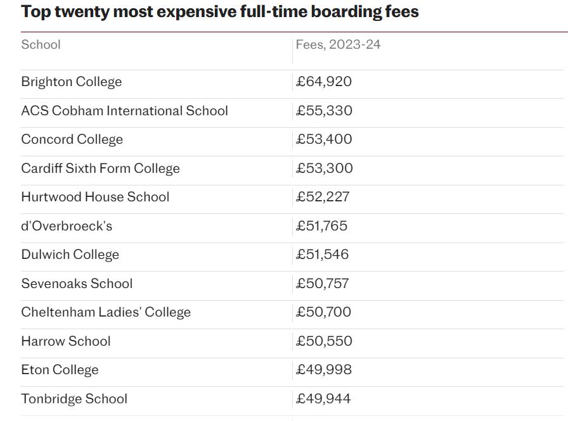The image size is (568, 421).
Task: Click the £50,700 fee value
Action: [x=323, y=312]
